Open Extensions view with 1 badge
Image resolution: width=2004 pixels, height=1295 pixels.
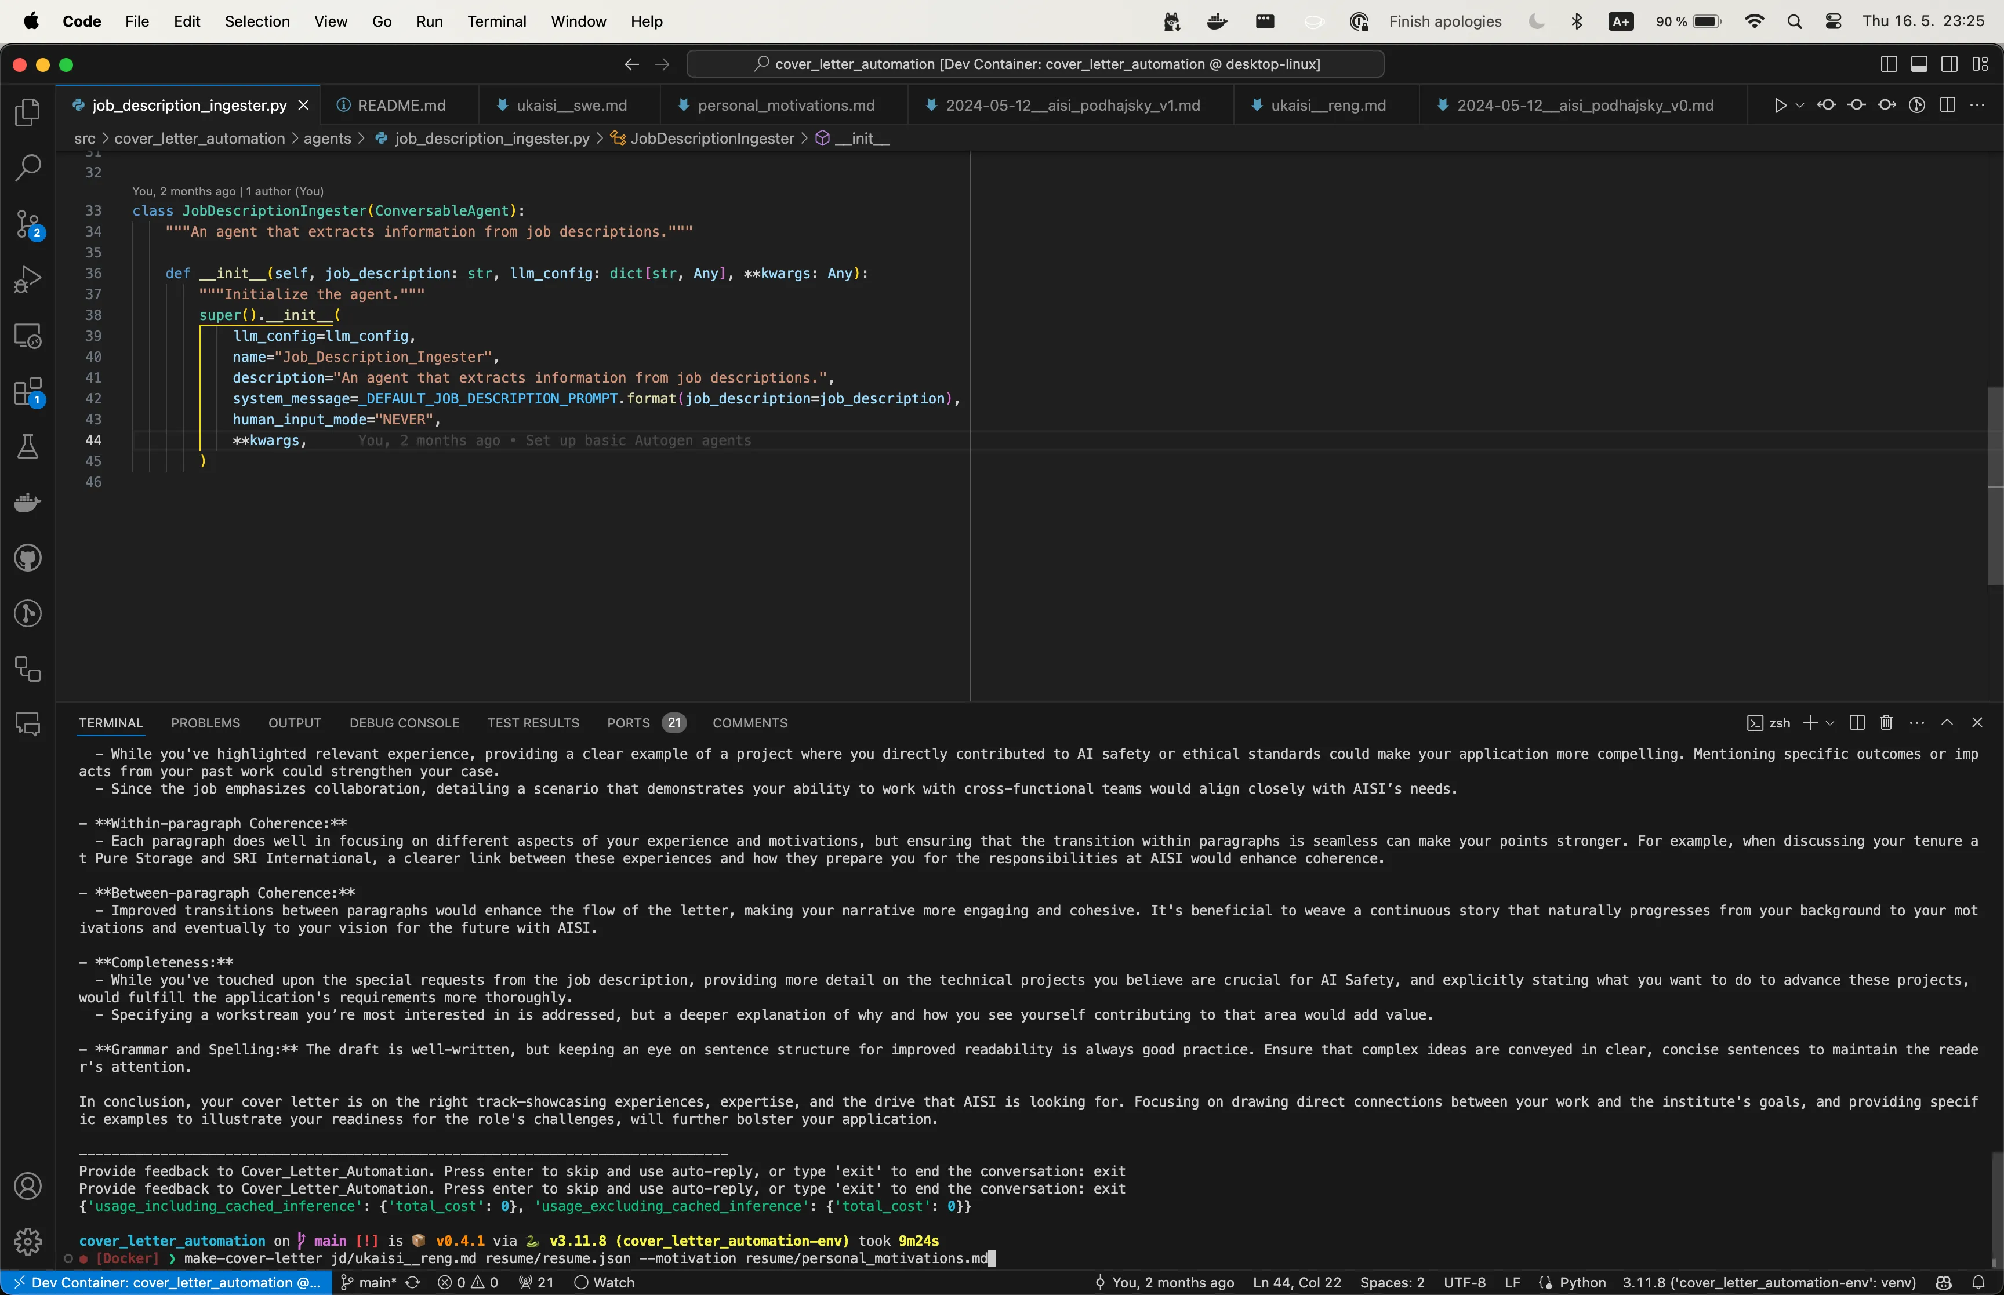(28, 392)
